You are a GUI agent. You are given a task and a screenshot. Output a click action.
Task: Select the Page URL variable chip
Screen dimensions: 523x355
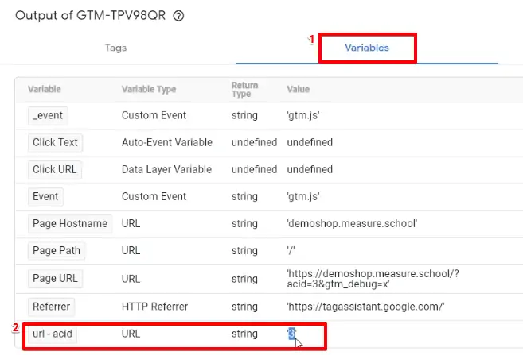point(55,278)
